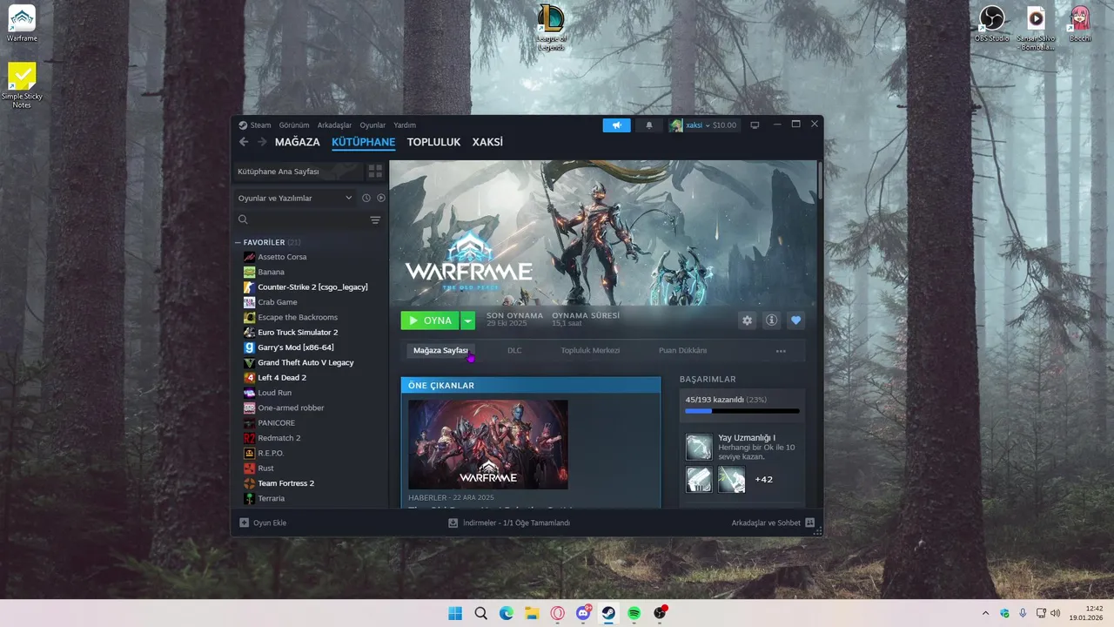Sort library by recent activity clock icon

click(366, 198)
